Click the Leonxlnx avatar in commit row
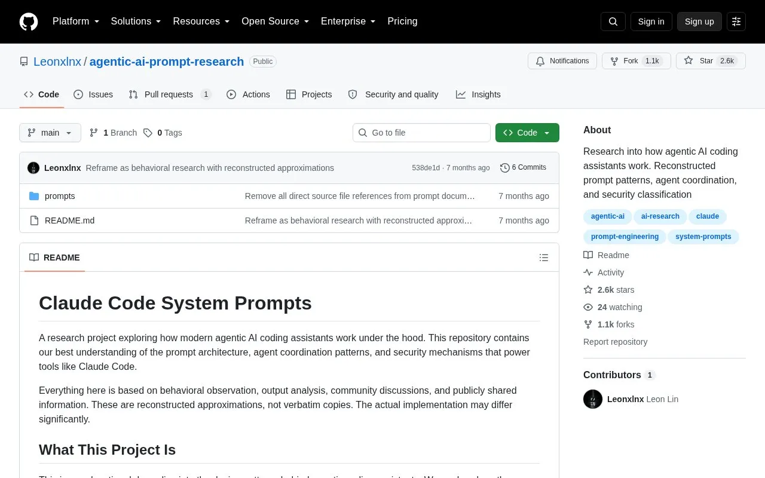 33,168
